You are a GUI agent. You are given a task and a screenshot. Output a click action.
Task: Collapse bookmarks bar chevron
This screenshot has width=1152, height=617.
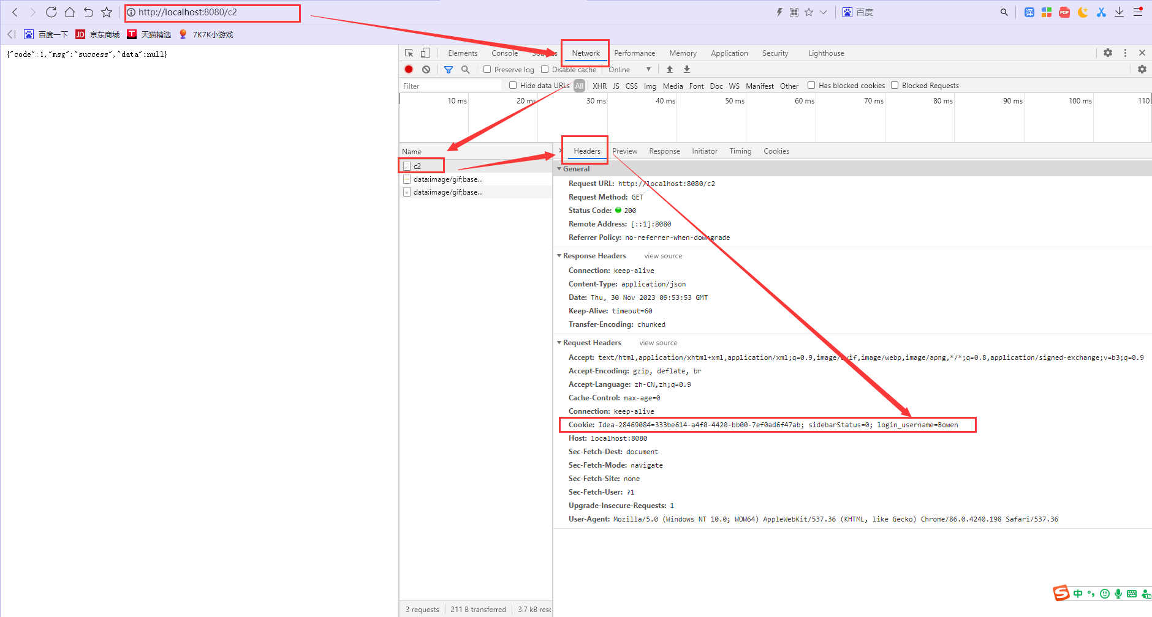coord(11,34)
